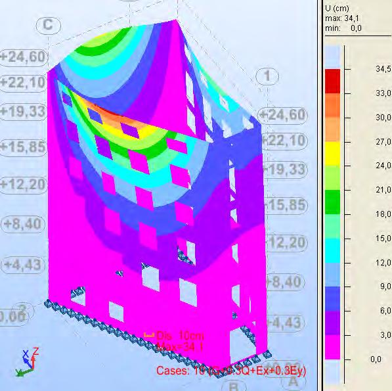Click the 6,0 scale value
The height and width of the screenshot is (391, 392).
coord(385,311)
